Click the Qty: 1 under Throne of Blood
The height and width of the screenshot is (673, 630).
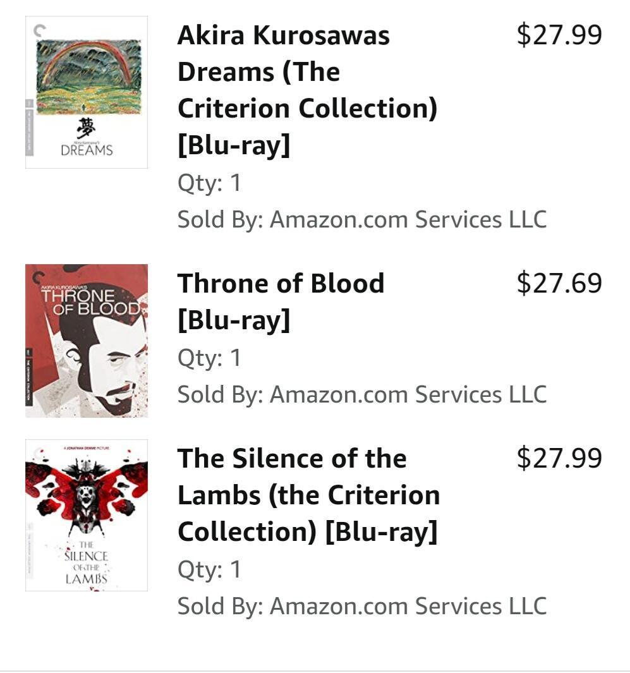(x=209, y=358)
